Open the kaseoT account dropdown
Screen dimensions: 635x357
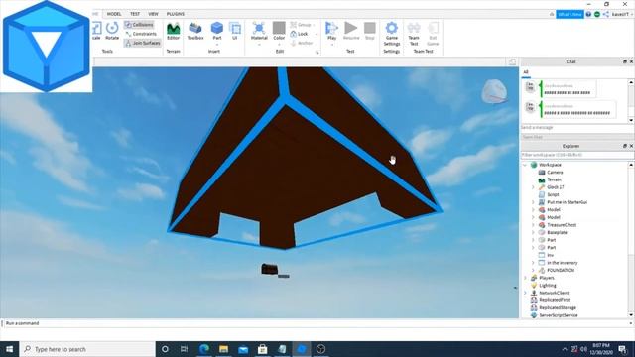coord(622,14)
